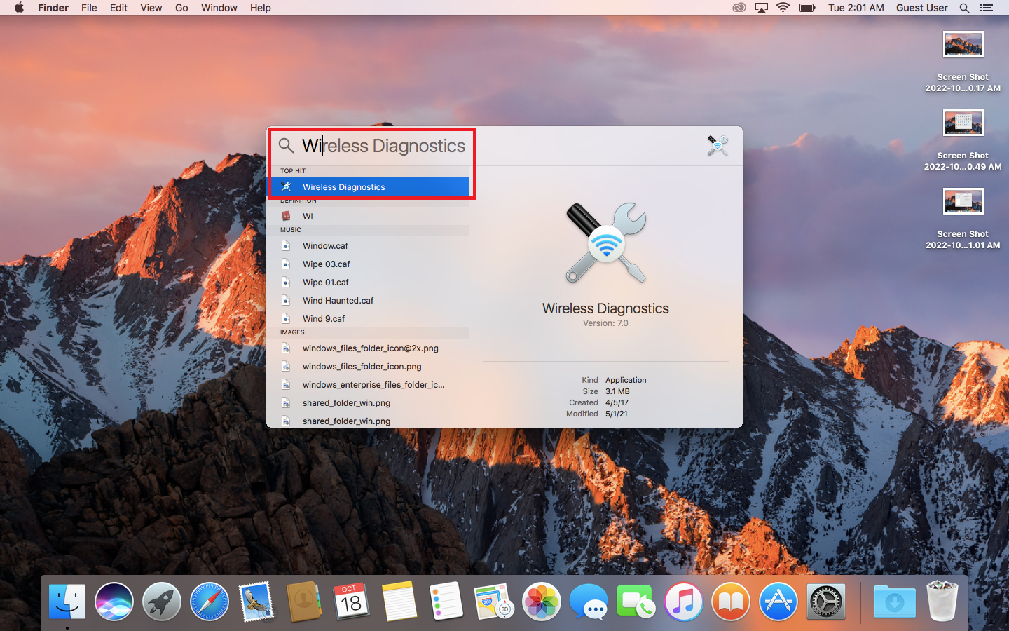Image resolution: width=1009 pixels, height=631 pixels.
Task: Open Notes app in dock
Action: click(x=399, y=602)
